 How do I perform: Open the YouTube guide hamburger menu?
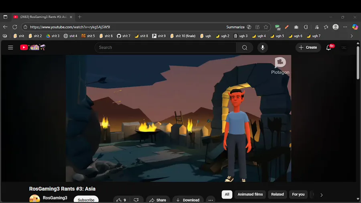point(10,47)
